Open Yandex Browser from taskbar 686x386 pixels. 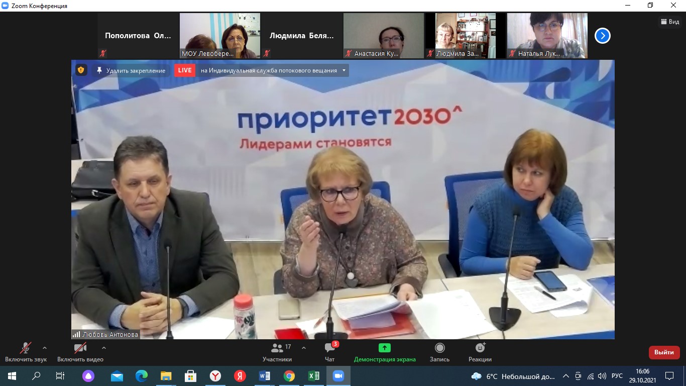215,375
